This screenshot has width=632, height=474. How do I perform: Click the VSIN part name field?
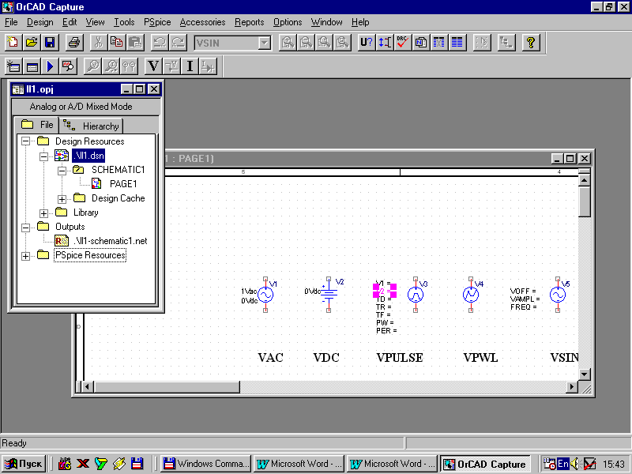[227, 43]
